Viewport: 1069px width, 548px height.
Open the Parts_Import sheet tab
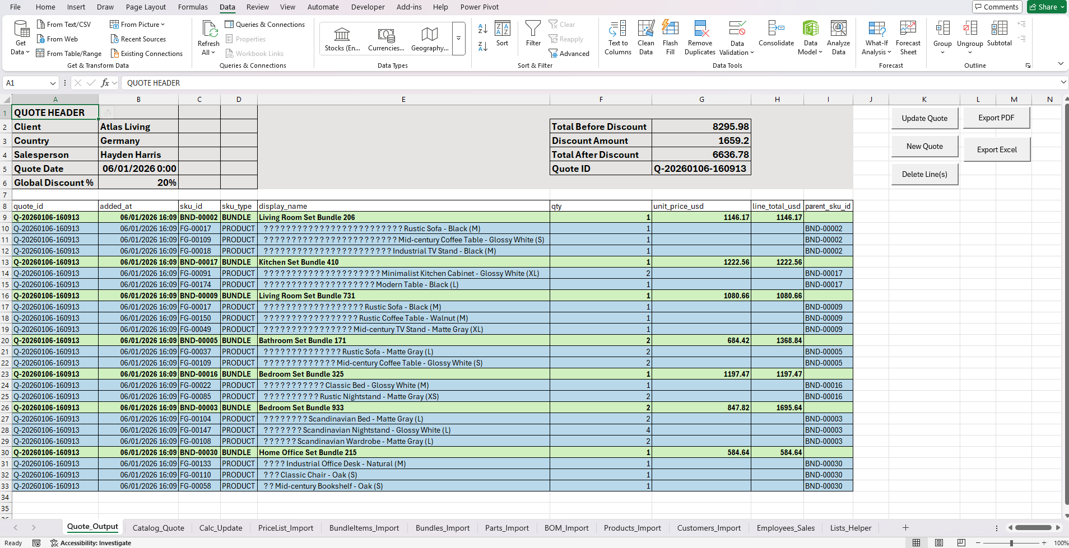[x=506, y=527]
